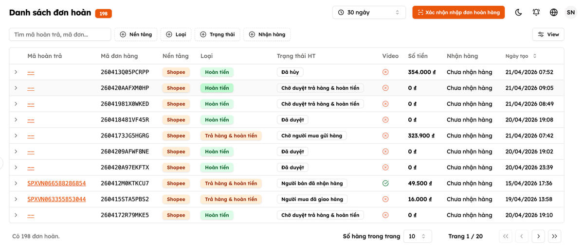Click Xác nhận nhập đơn hoàn hàng button
Viewport: 584px width, 252px height.
pos(458,12)
